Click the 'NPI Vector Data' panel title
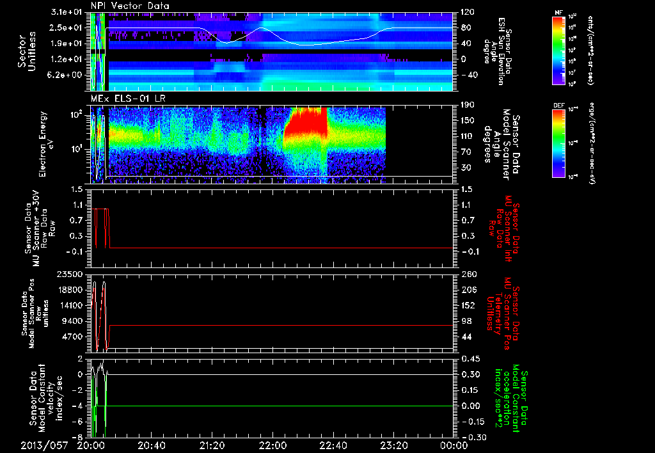The image size is (655, 453). (130, 6)
